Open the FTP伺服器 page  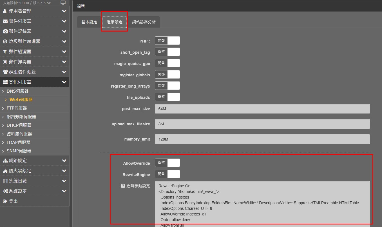(x=17, y=108)
